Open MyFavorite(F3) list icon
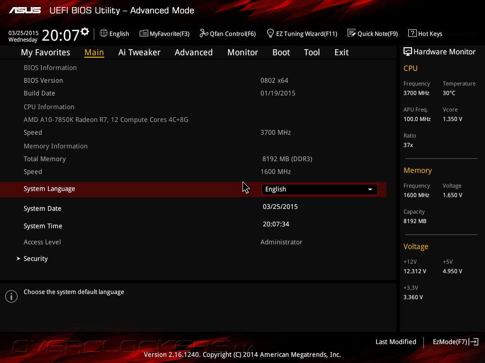485x363 pixels. click(x=144, y=33)
